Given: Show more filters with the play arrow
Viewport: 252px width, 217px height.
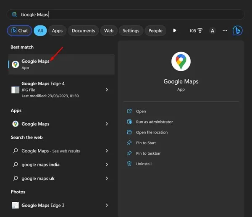Looking at the screenshot, I should [175, 30].
